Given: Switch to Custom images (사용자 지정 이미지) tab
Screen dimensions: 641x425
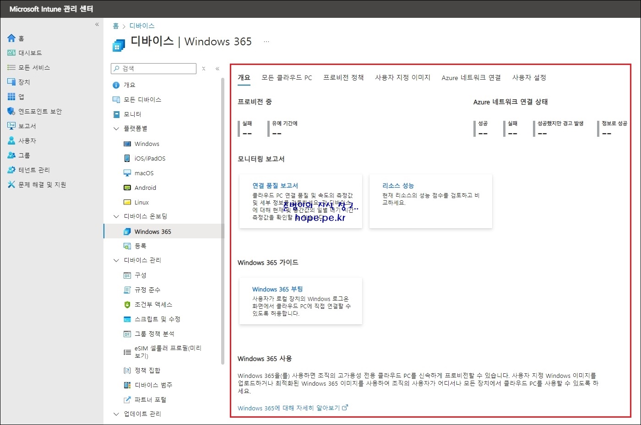Looking at the screenshot, I should 402,78.
